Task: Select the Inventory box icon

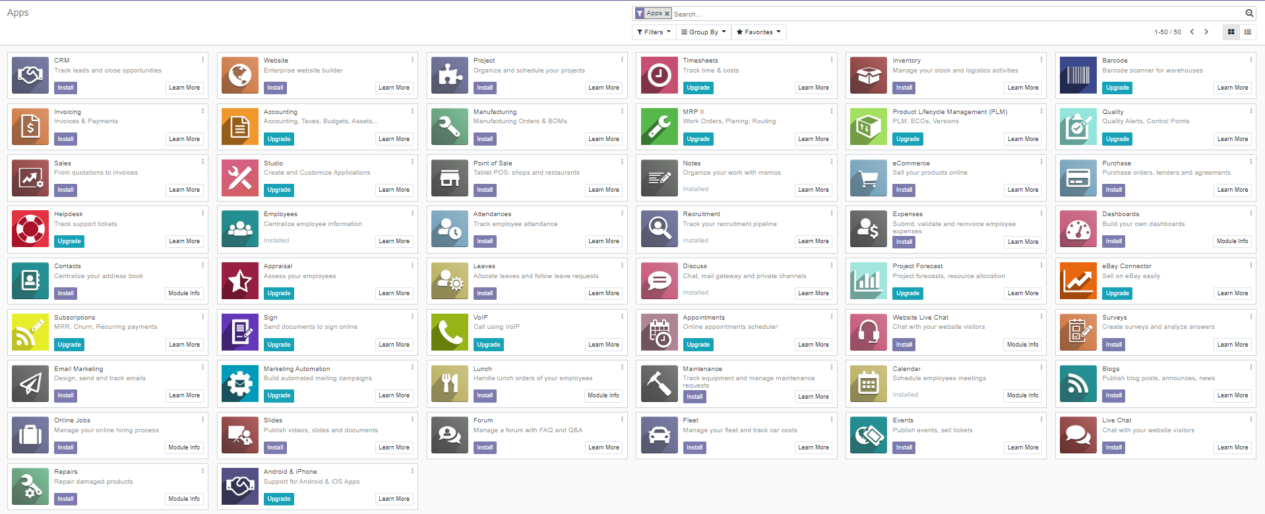Action: pos(869,75)
